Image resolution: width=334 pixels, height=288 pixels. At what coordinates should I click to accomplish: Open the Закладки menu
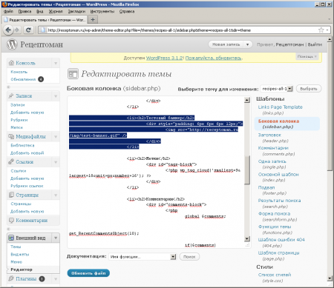[76, 11]
